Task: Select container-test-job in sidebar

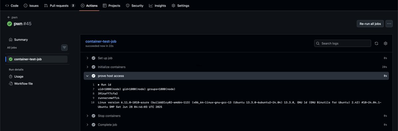Action: (37, 59)
